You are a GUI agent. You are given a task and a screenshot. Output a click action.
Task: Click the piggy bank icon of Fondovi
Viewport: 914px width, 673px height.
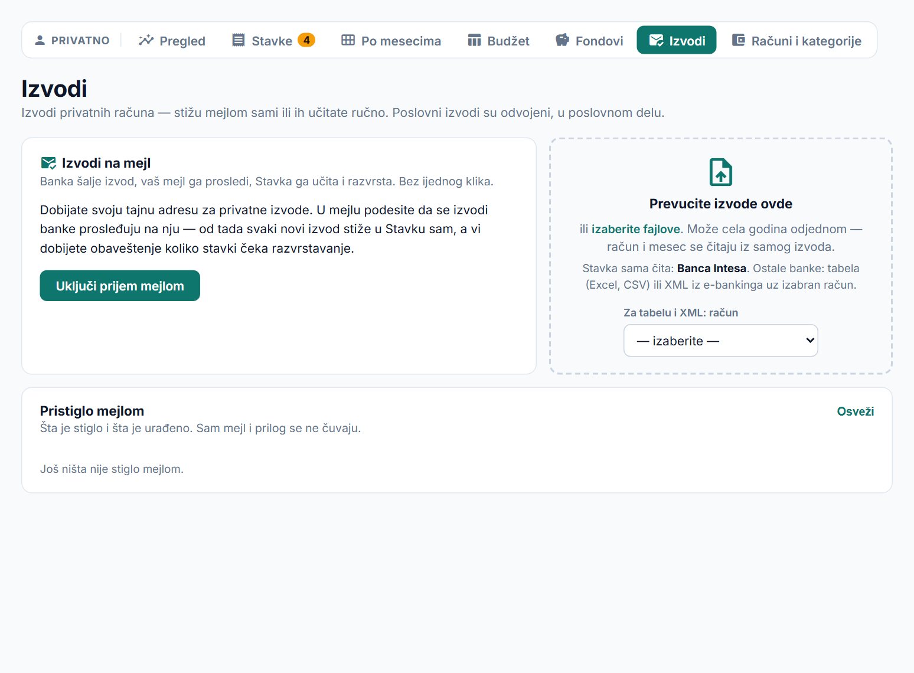point(562,40)
